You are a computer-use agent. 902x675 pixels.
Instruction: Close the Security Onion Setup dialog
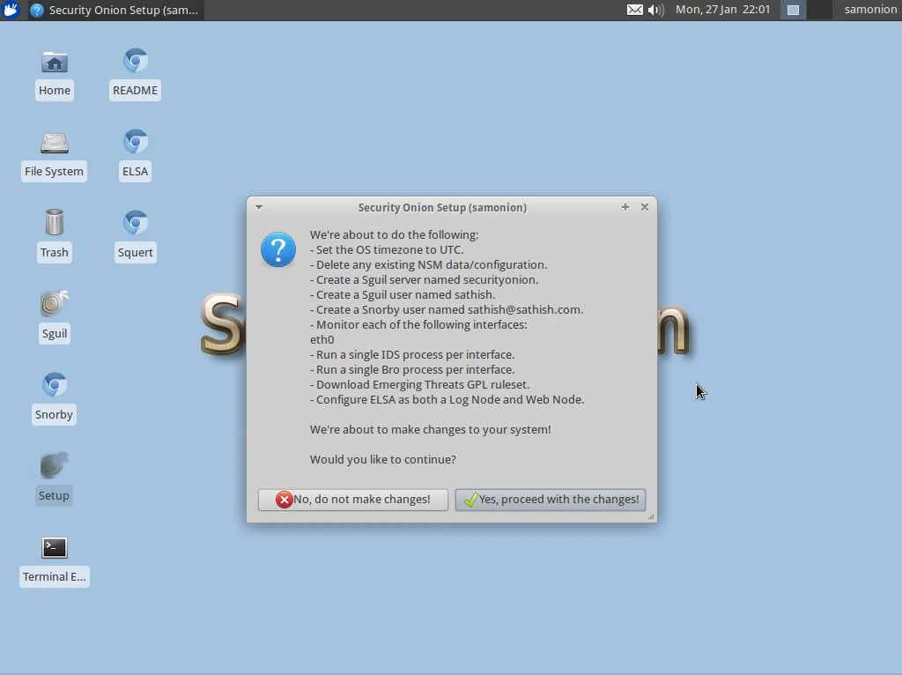(645, 206)
